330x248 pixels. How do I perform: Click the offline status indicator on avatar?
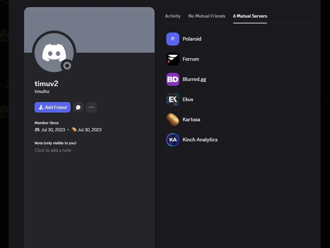pos(67,66)
